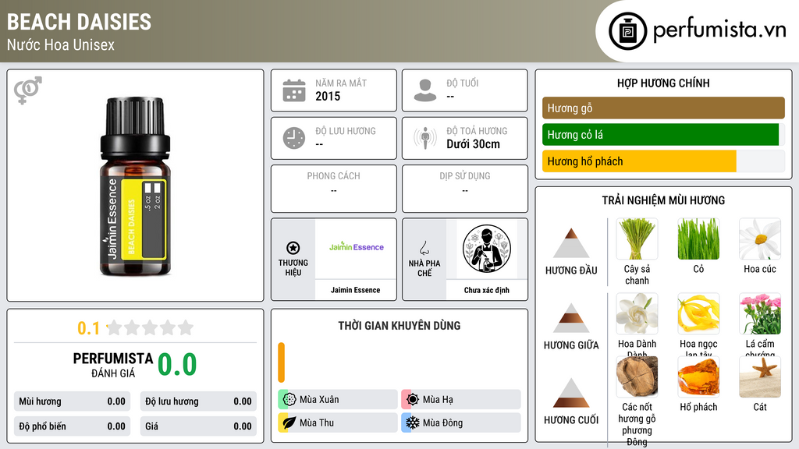This screenshot has height=449, width=799.
Task: Click the Trải nghiệm mùi hương heading
Action: pyautogui.click(x=663, y=200)
